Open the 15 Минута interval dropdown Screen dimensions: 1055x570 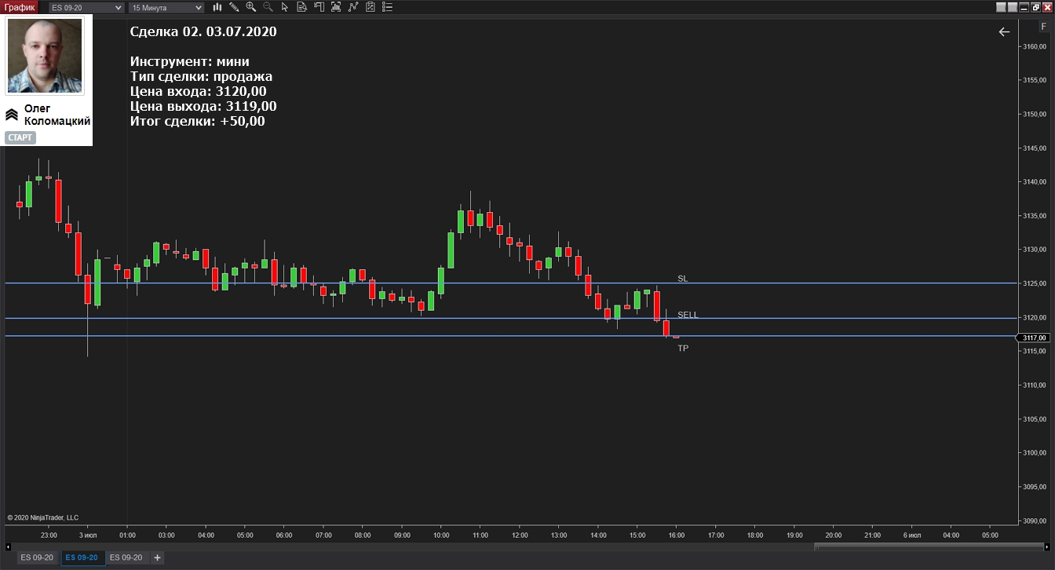(x=166, y=7)
